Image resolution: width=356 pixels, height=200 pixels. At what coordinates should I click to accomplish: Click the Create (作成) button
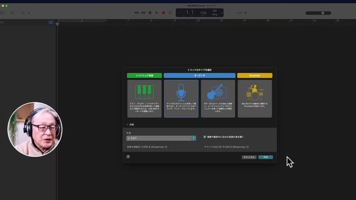click(266, 157)
